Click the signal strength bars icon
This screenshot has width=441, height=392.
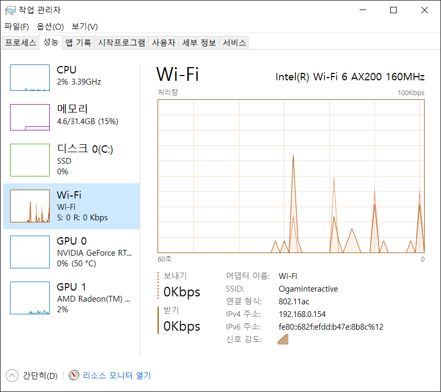(283, 339)
